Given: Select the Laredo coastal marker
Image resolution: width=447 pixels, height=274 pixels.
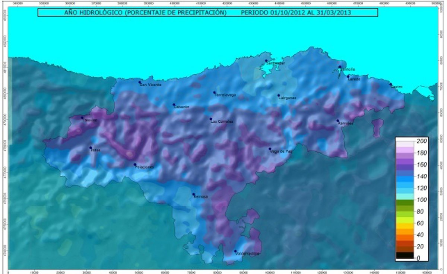Looking at the screenshot, I should coord(348,77).
